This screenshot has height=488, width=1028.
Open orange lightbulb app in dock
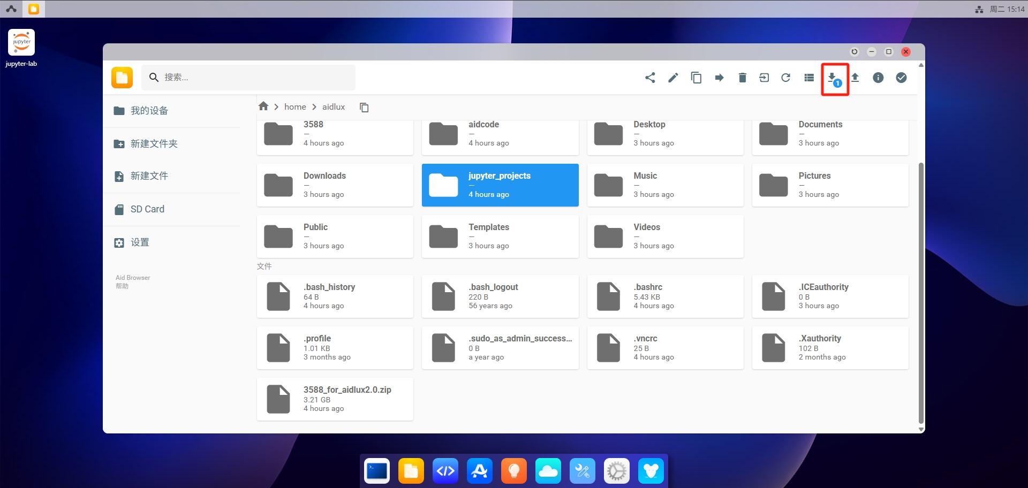pyautogui.click(x=514, y=471)
